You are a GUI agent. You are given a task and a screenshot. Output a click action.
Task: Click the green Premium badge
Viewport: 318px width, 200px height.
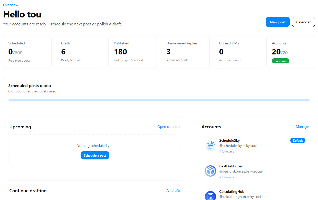click(x=281, y=61)
